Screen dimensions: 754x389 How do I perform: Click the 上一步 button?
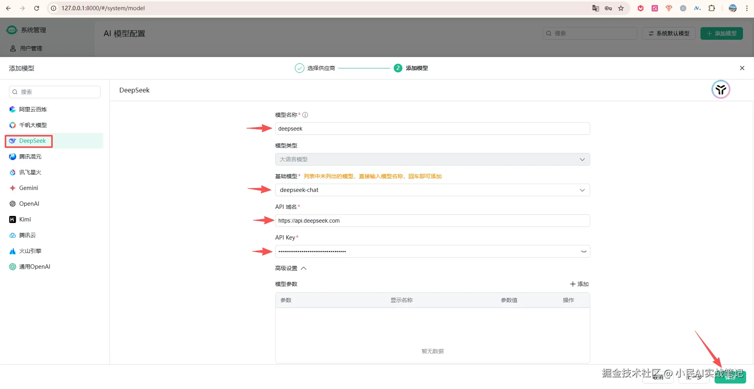click(x=694, y=377)
